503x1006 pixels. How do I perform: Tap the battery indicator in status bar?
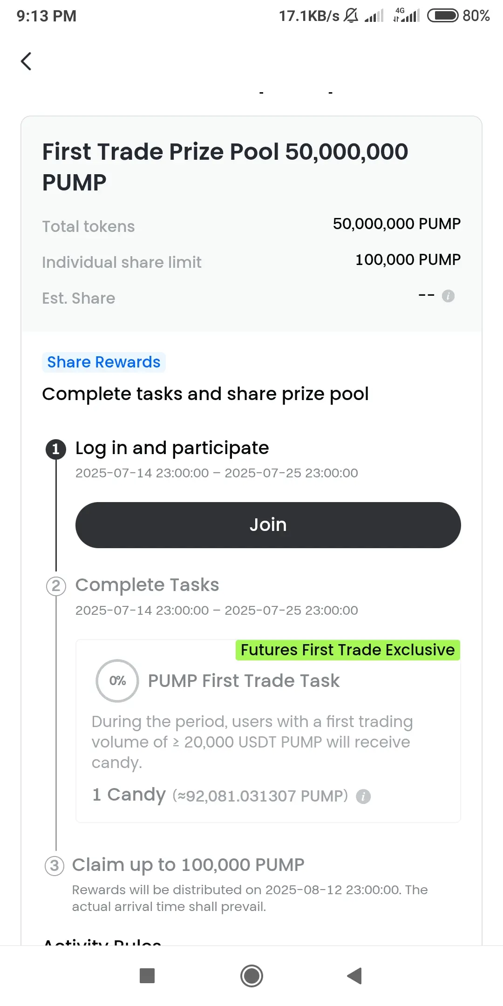coord(443,16)
